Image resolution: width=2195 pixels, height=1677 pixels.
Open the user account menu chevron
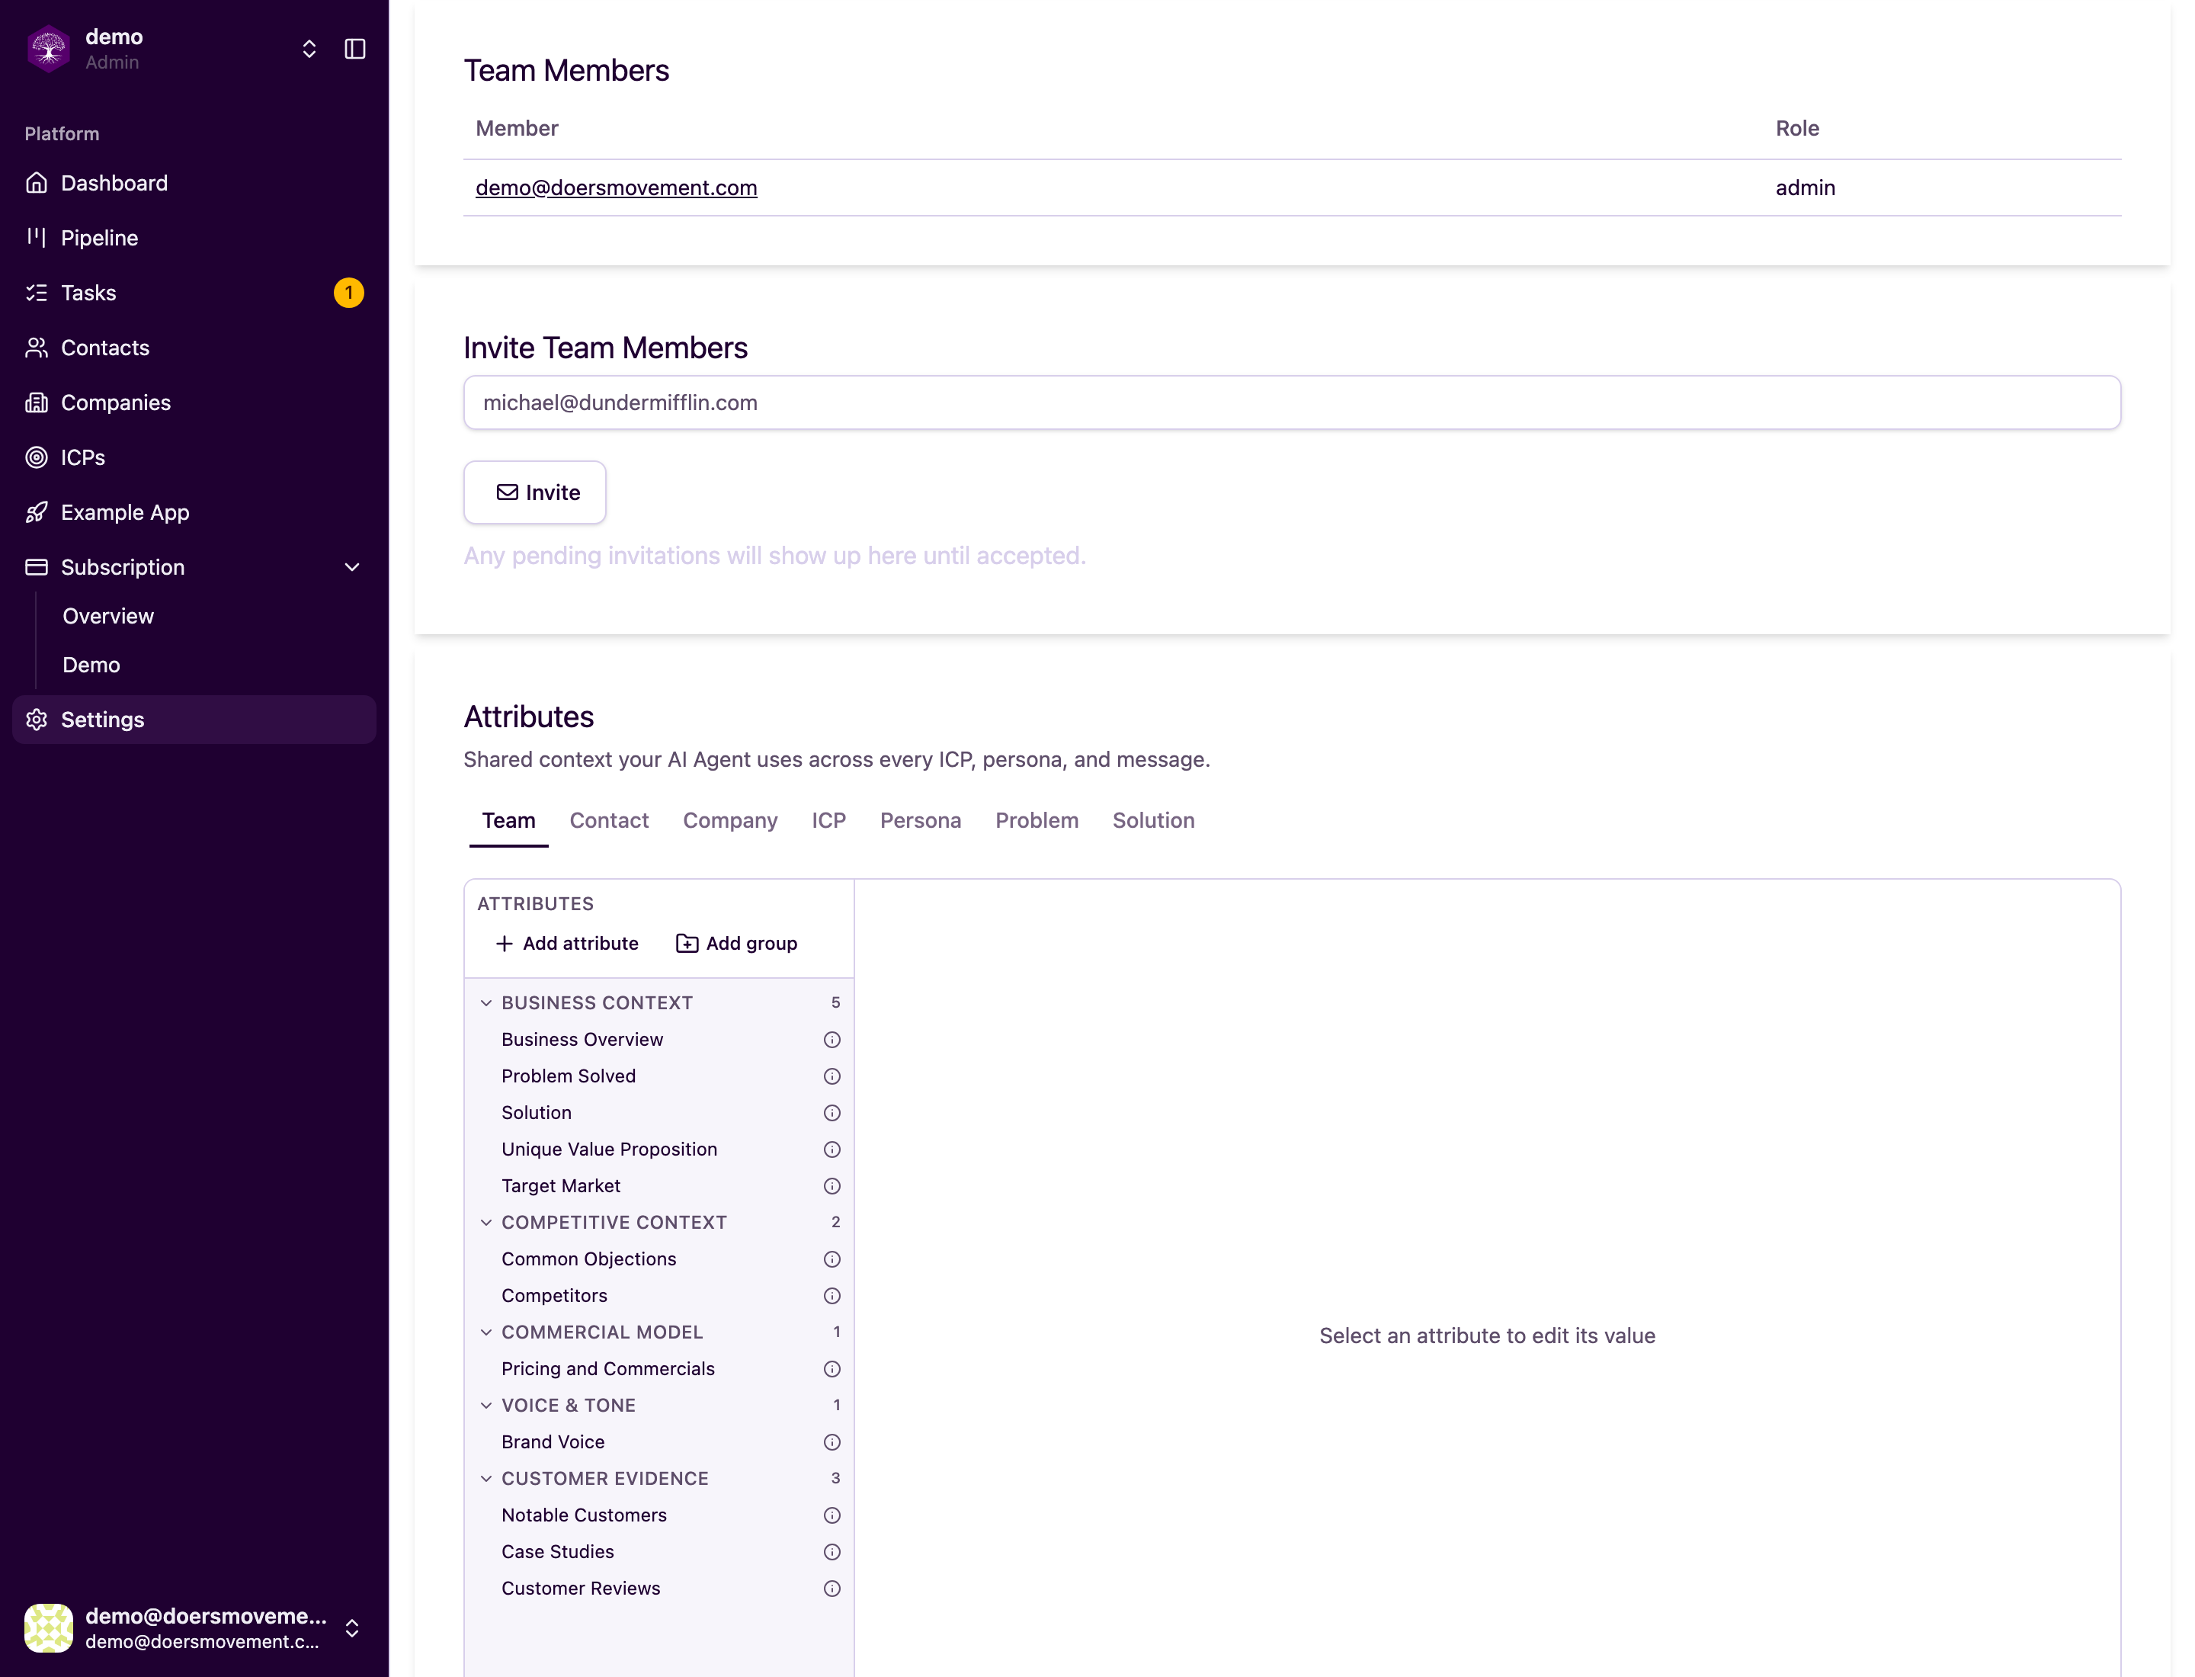[x=352, y=1628]
